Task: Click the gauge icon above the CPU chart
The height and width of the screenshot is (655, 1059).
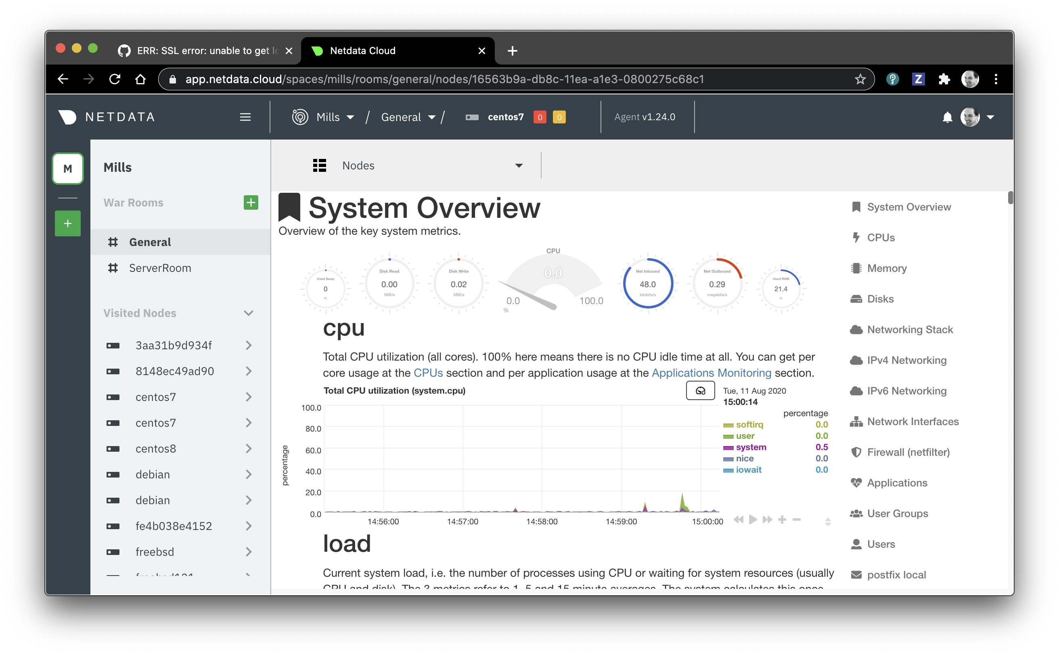Action: [700, 390]
